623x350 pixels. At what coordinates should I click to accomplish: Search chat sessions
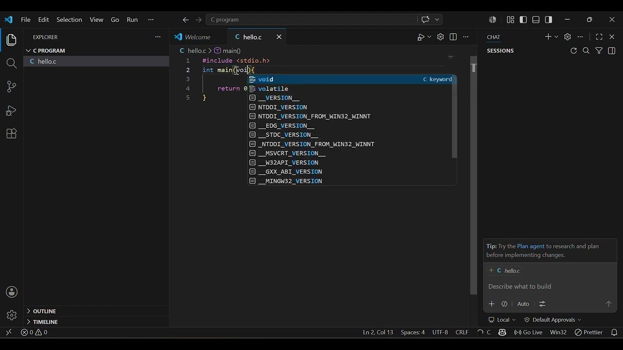(586, 51)
